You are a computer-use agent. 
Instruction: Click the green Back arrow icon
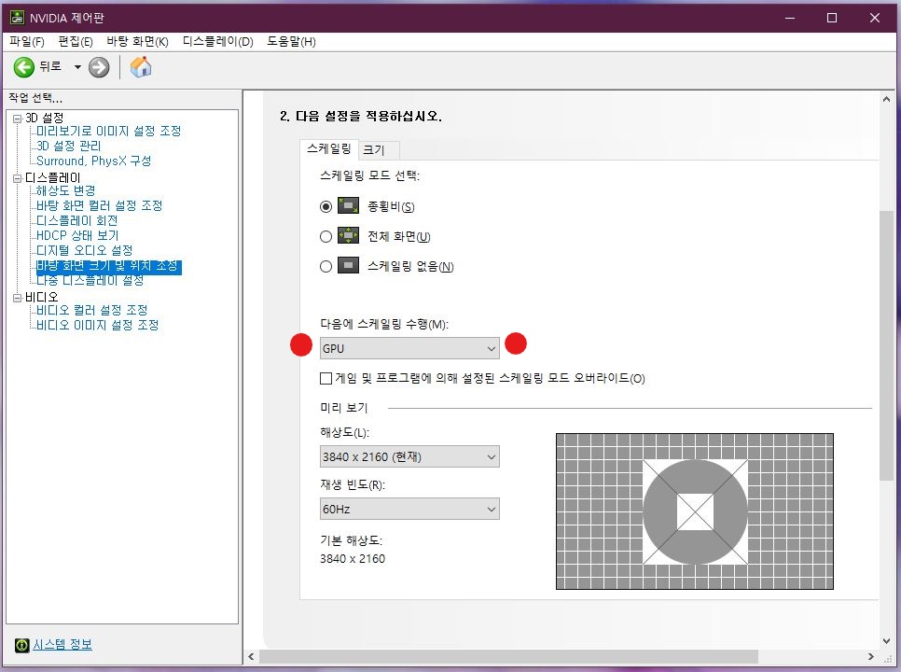coord(24,67)
